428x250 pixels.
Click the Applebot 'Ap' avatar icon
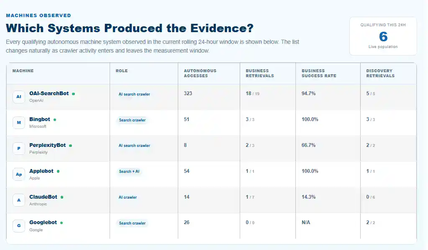pyautogui.click(x=19, y=174)
